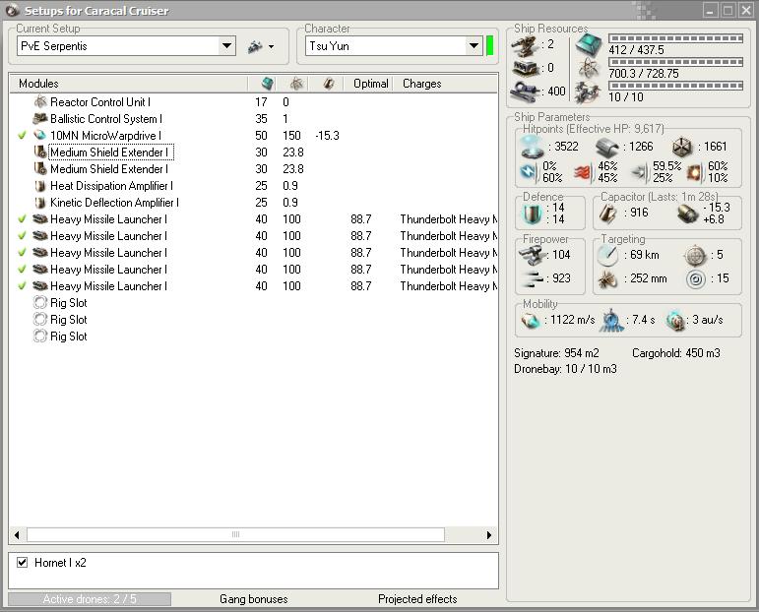This screenshot has width=759, height=612.
Task: Sort modules by the capacitor column icon
Action: [329, 84]
